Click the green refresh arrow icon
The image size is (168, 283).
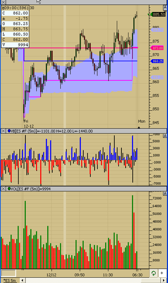pos(154,273)
